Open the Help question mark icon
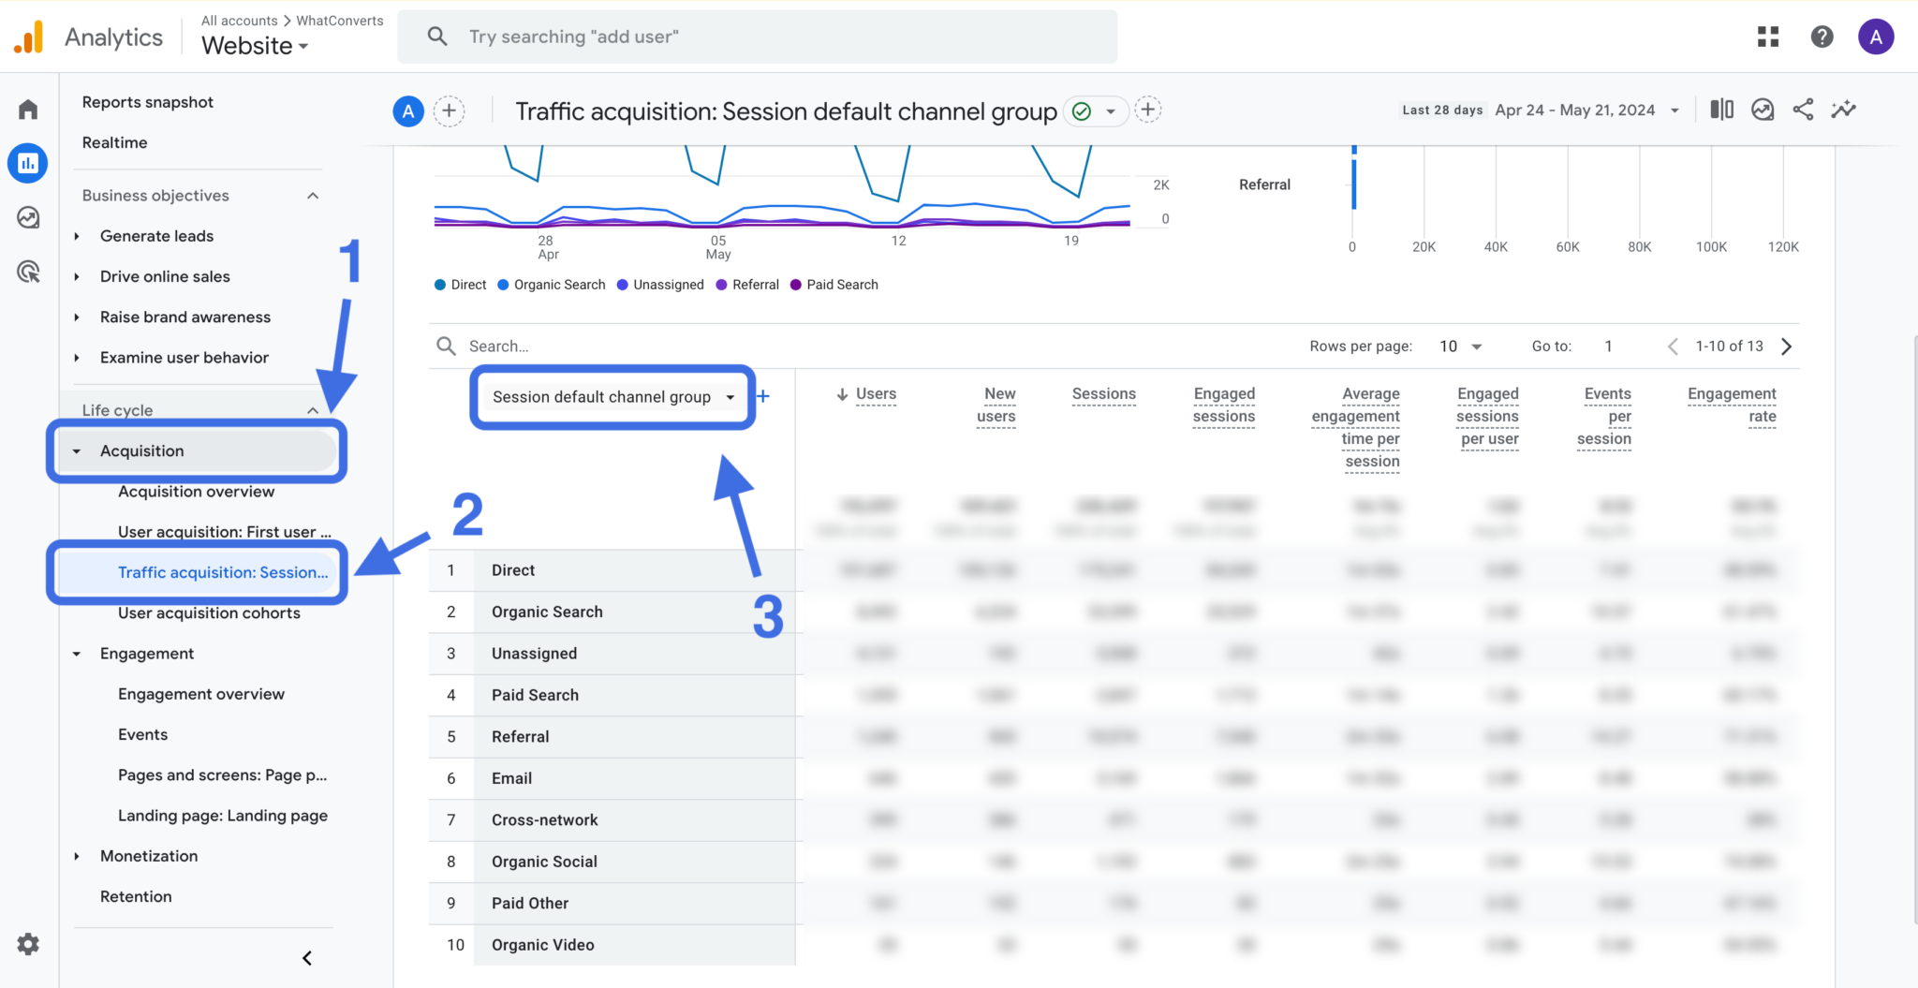The image size is (1918, 988). 1822,37
